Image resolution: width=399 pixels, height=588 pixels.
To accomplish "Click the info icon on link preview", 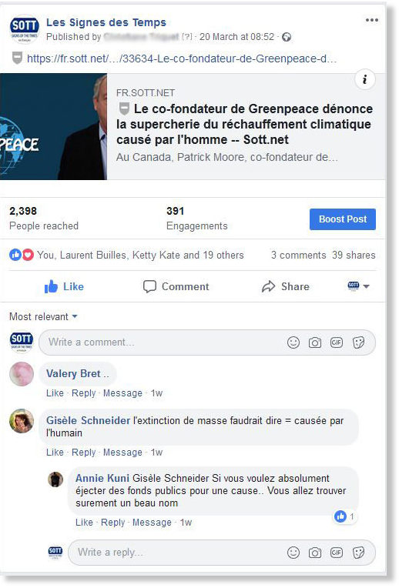I will point(364,79).
